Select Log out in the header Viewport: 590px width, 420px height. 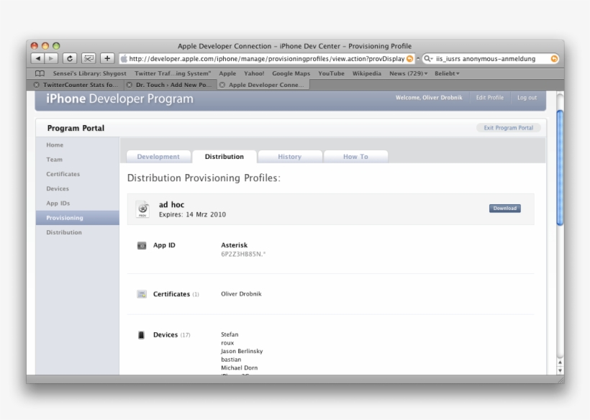527,98
